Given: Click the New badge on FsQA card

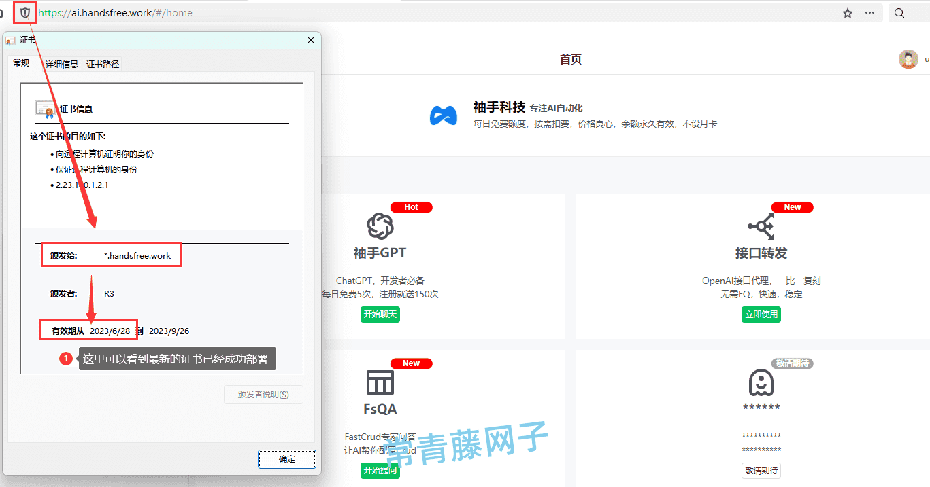Looking at the screenshot, I should point(411,363).
